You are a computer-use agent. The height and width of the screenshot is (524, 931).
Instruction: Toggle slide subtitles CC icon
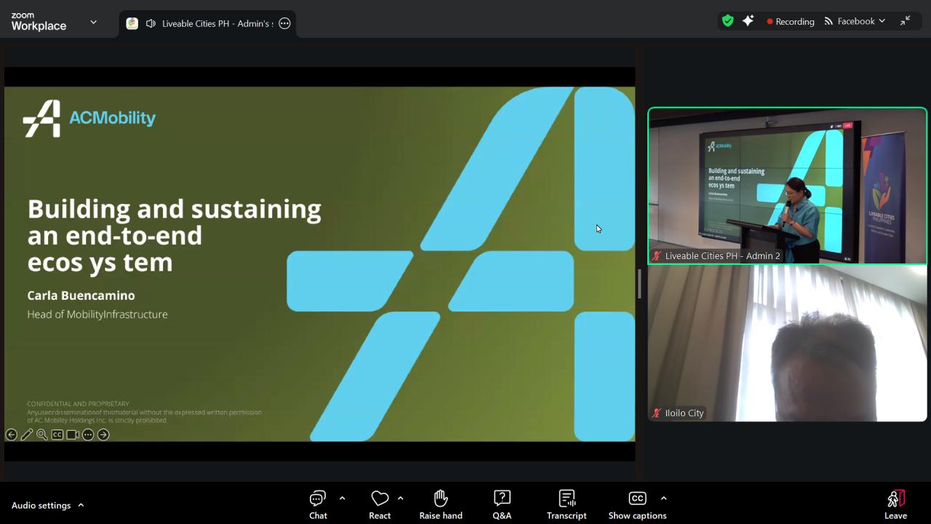(x=57, y=434)
